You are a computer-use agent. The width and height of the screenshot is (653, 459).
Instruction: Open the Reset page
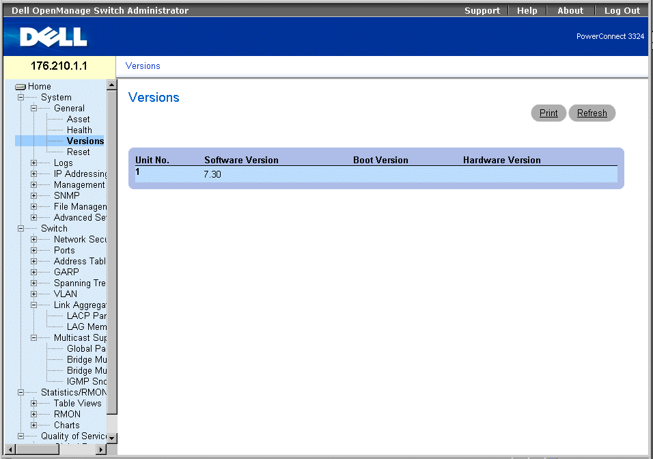79,152
